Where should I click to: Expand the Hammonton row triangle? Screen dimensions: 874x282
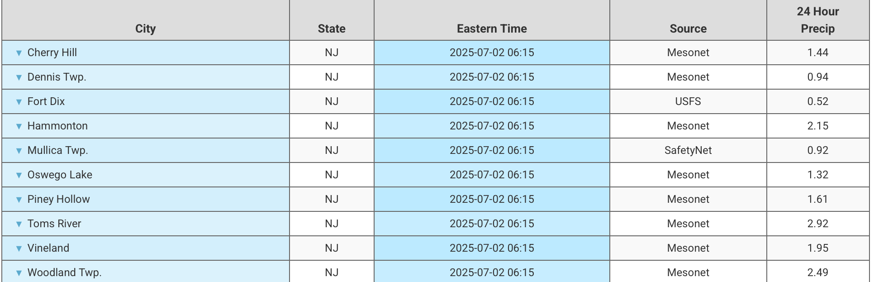coord(19,126)
